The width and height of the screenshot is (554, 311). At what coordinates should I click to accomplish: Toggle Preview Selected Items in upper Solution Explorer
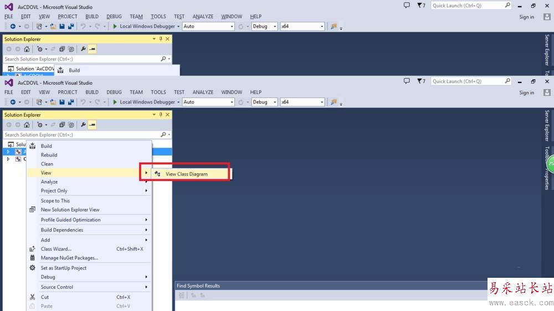[92, 49]
